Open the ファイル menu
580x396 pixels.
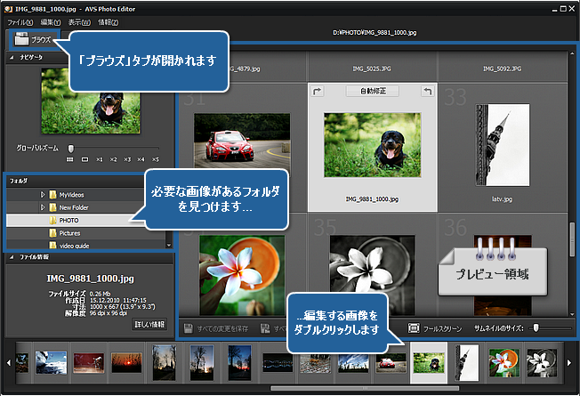coord(18,21)
